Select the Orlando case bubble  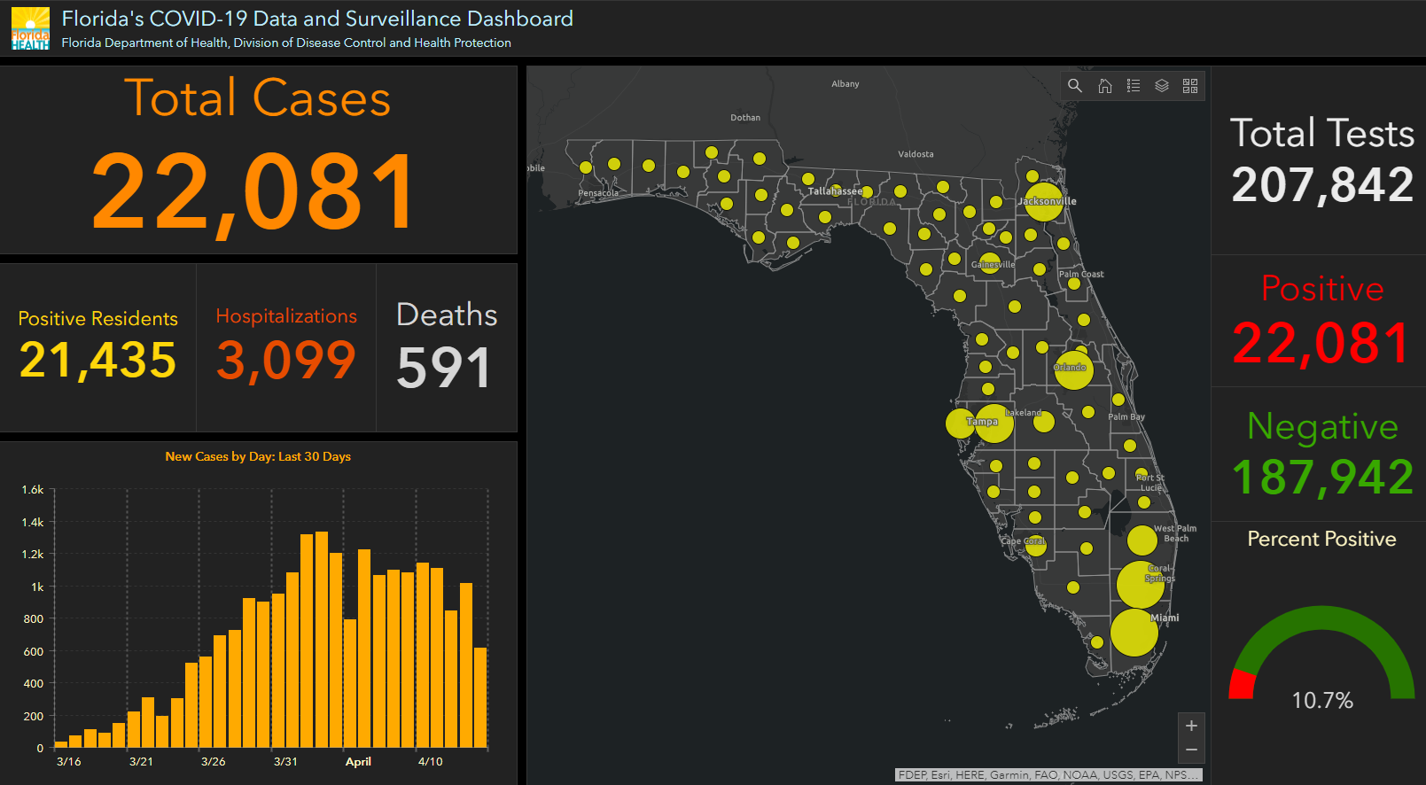tap(1073, 369)
